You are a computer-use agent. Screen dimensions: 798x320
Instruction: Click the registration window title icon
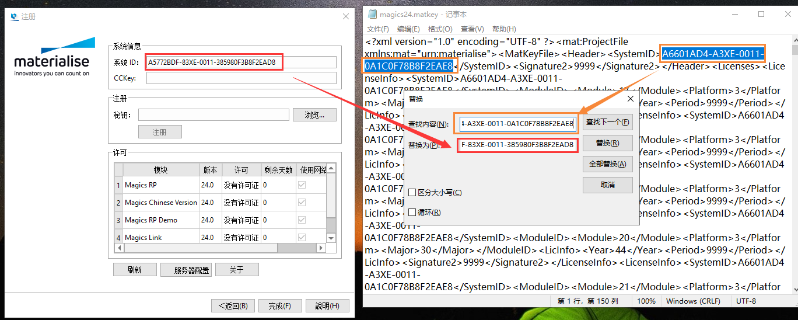(x=15, y=16)
